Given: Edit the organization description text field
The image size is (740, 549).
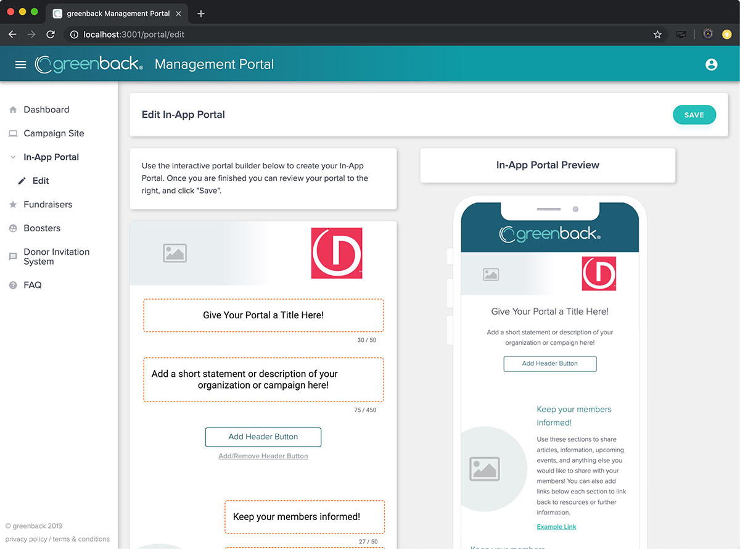Looking at the screenshot, I should click(263, 379).
